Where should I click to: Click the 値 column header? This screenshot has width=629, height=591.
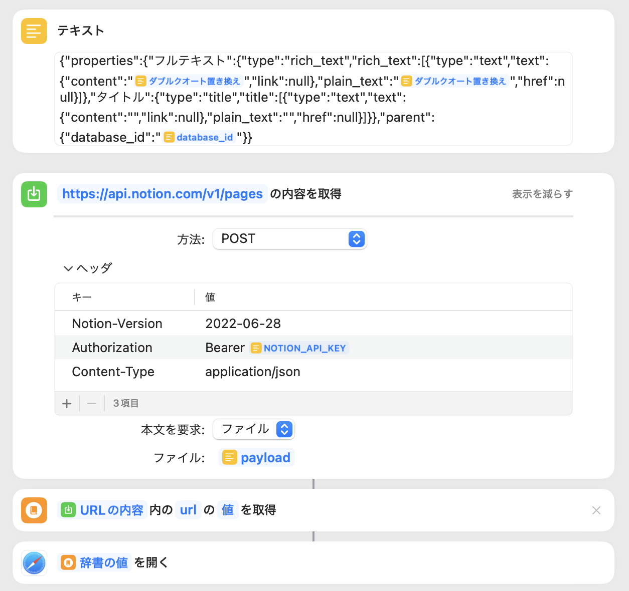(x=210, y=297)
